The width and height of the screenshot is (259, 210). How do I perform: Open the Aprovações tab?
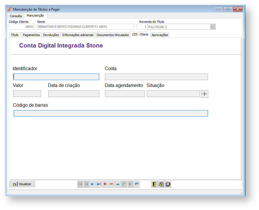pos(160,35)
